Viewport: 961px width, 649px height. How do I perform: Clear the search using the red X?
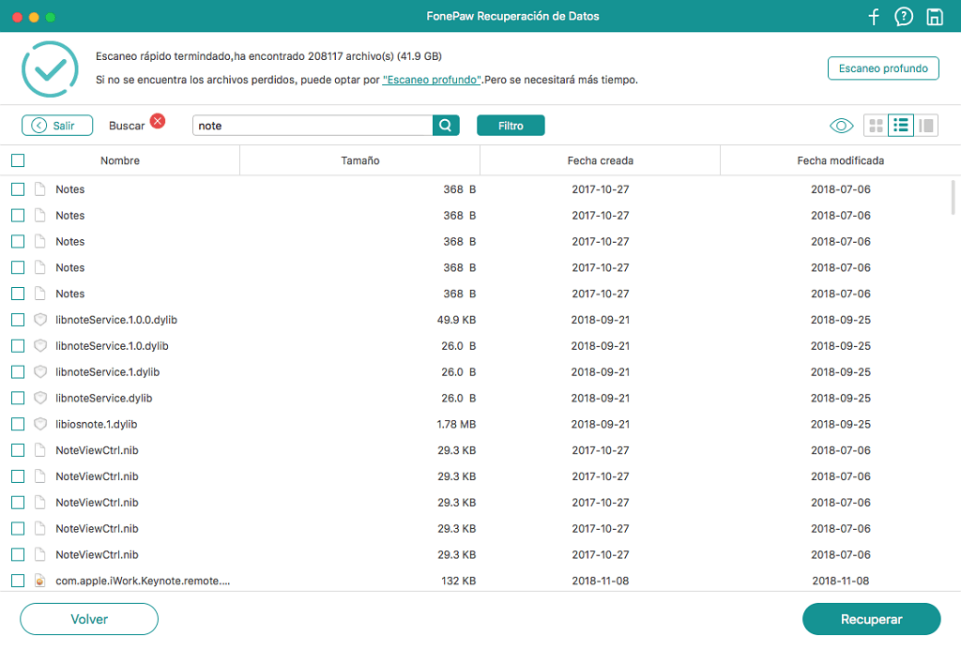click(158, 121)
